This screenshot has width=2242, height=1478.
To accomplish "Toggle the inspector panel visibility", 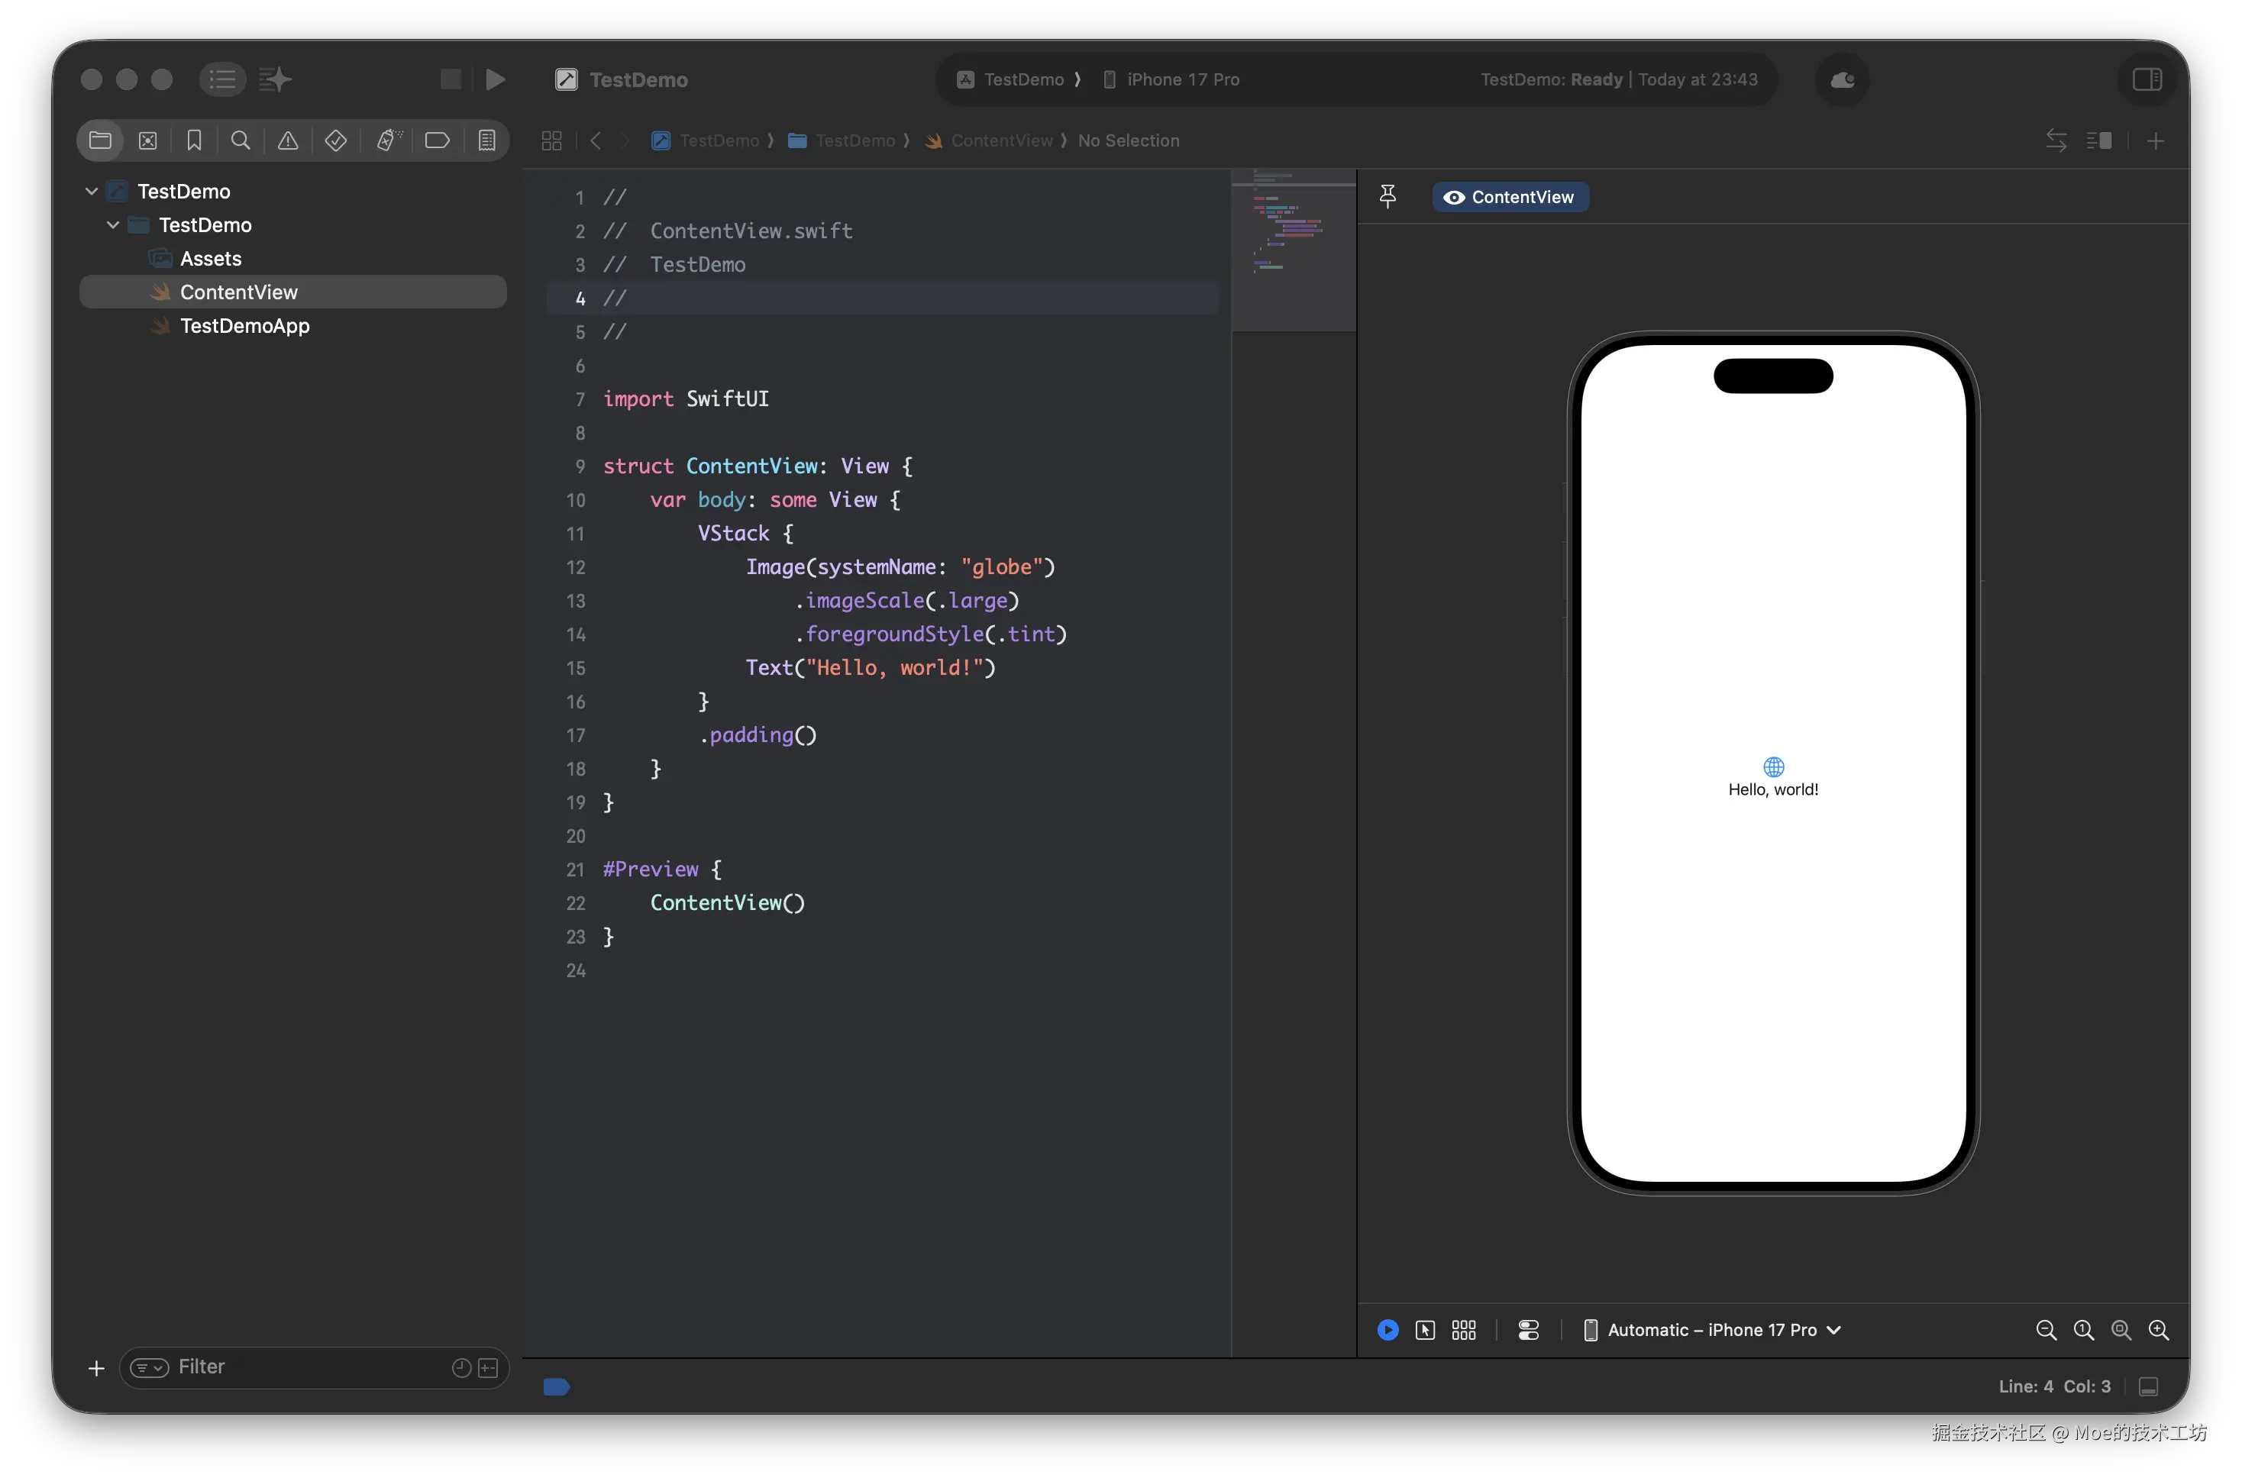I will click(2147, 79).
